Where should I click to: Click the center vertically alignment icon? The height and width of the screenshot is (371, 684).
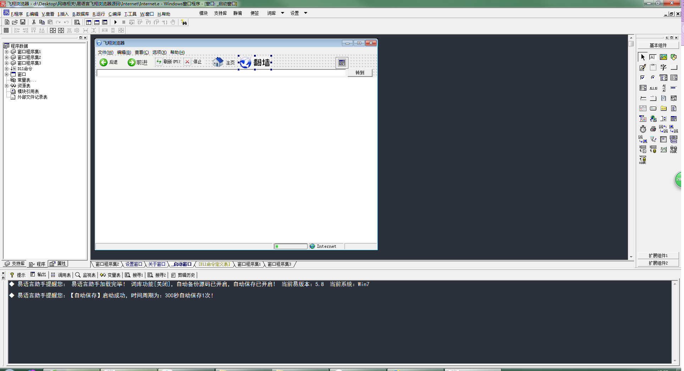click(x=61, y=30)
